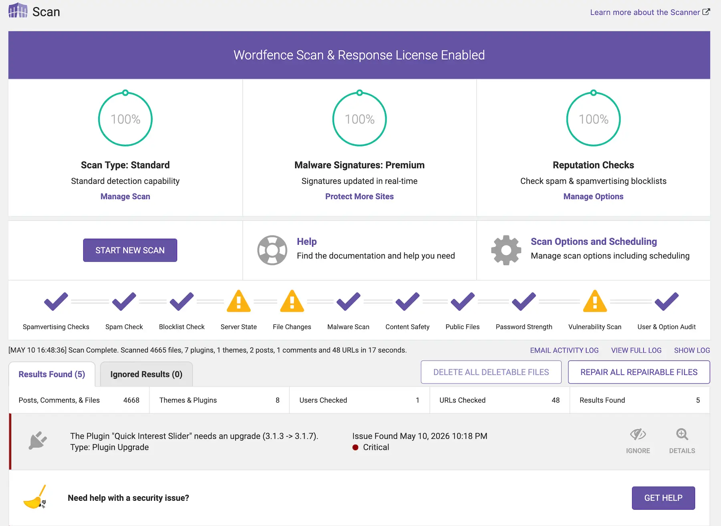This screenshot has width=721, height=526.
Task: Click the Password Strength checkmark icon
Action: (x=524, y=301)
